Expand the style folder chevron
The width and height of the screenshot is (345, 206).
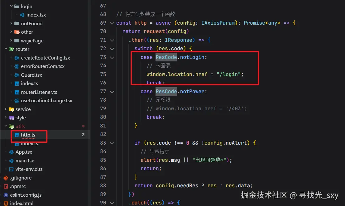[6, 117]
